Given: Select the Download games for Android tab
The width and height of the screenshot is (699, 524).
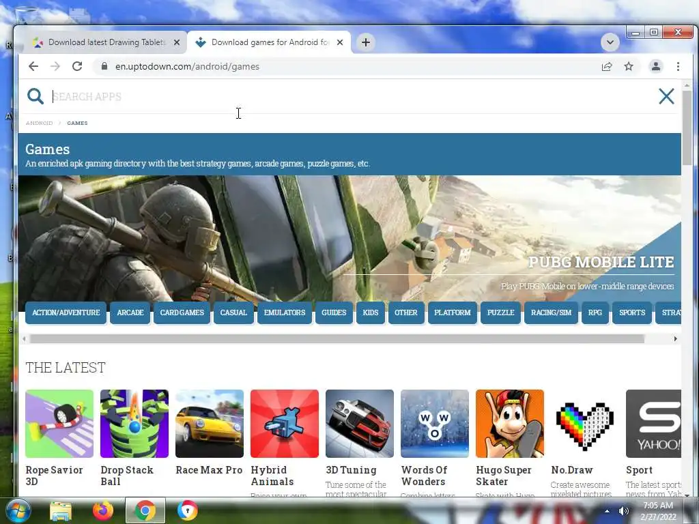Looking at the screenshot, I should click(x=269, y=42).
